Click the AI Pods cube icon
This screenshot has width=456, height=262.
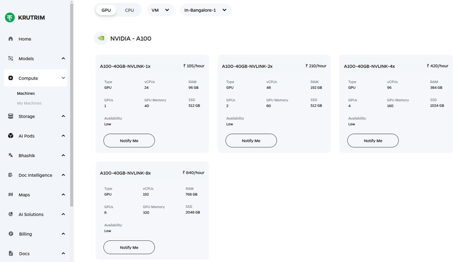point(11,136)
